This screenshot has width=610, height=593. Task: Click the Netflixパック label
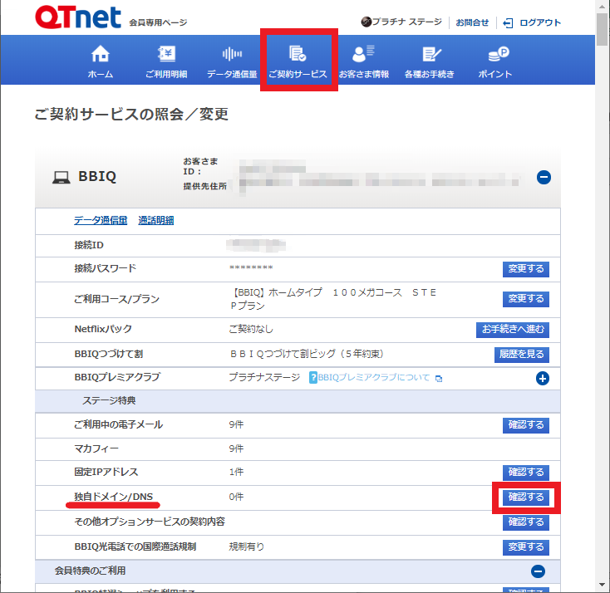point(103,330)
